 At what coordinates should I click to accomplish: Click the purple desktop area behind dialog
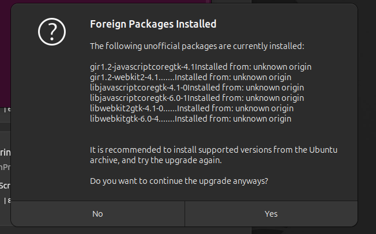[x=5, y=52]
